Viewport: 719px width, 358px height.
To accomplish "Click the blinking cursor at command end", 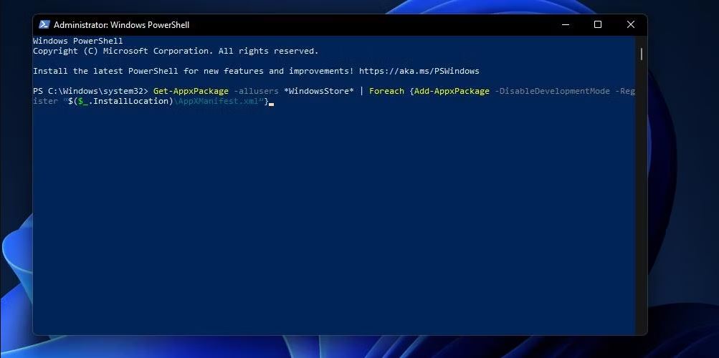I will 272,105.
